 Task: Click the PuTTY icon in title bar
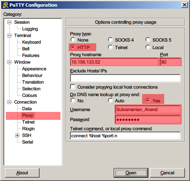5,5
